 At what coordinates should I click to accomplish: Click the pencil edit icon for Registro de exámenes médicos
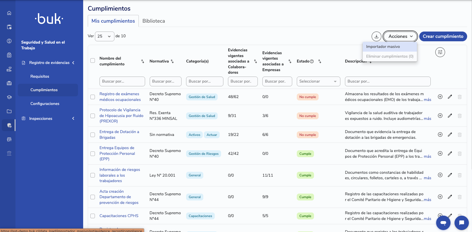tap(450, 97)
